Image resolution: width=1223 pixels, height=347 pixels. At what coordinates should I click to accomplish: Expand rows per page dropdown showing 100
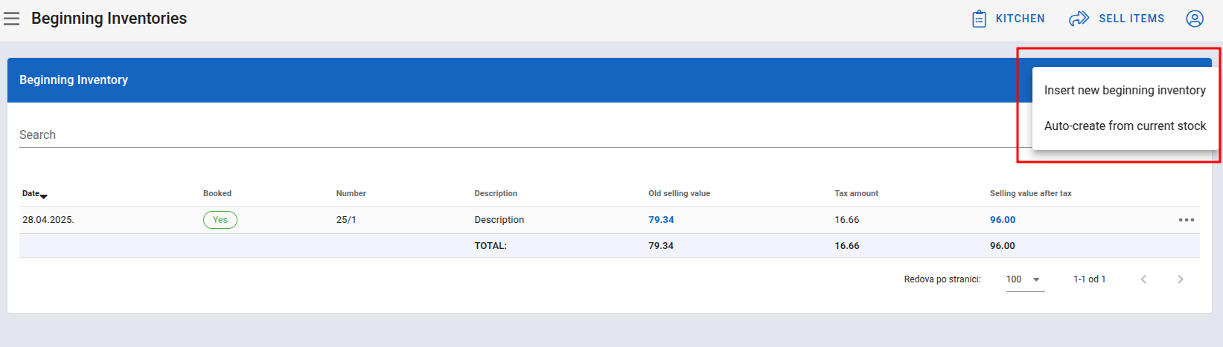pyautogui.click(x=1025, y=279)
